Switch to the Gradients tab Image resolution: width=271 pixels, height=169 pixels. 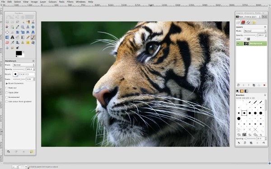click(246, 91)
